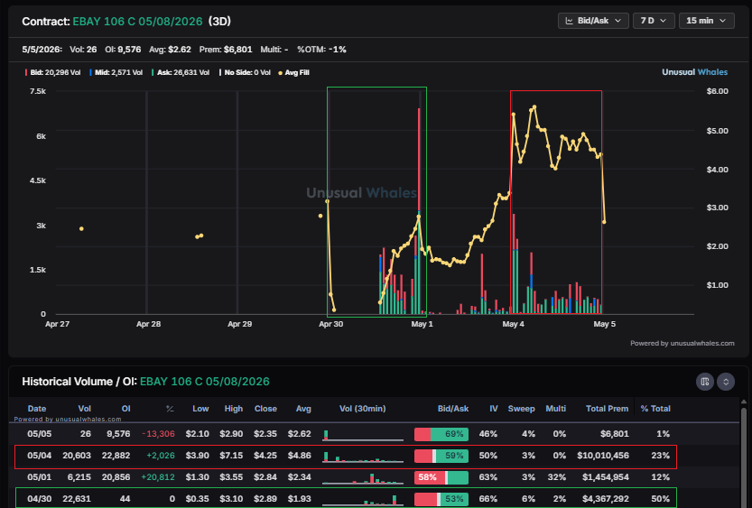The width and height of the screenshot is (752, 508).
Task: Open the Bid/Ask chart type dropdown
Action: [x=593, y=21]
